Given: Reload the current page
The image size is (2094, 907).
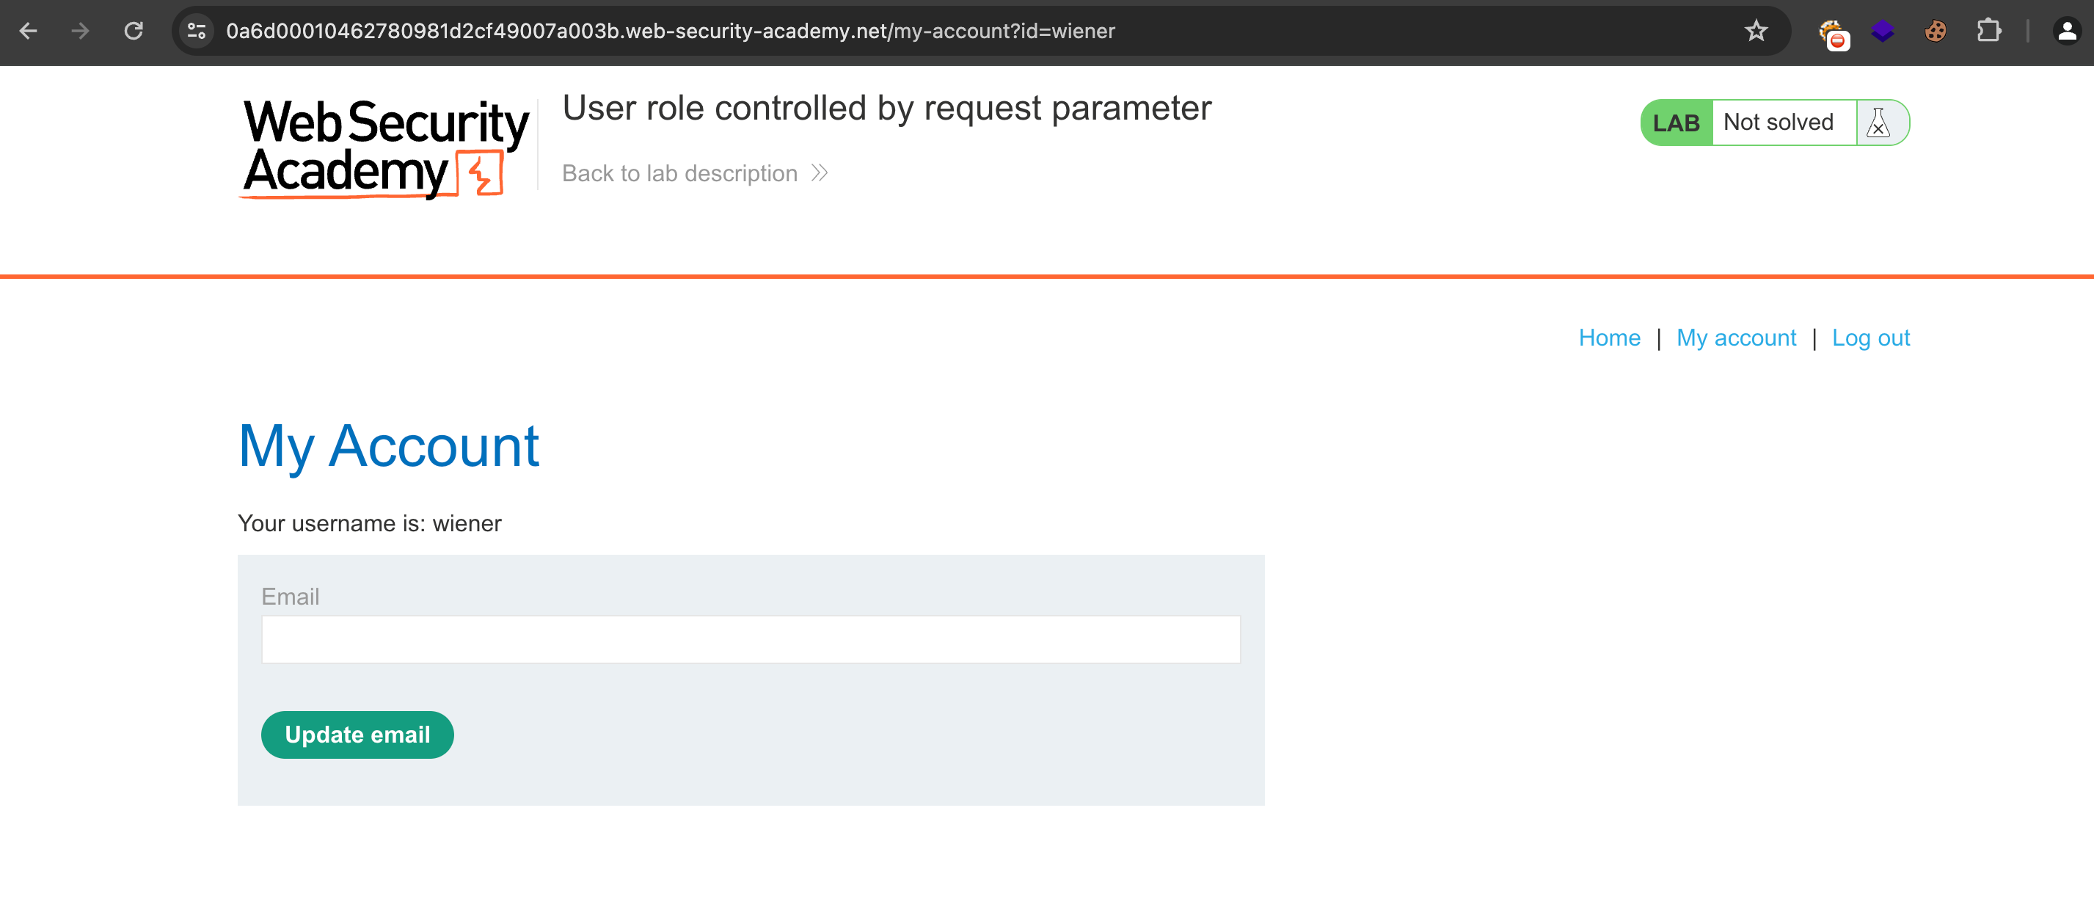Looking at the screenshot, I should point(134,31).
